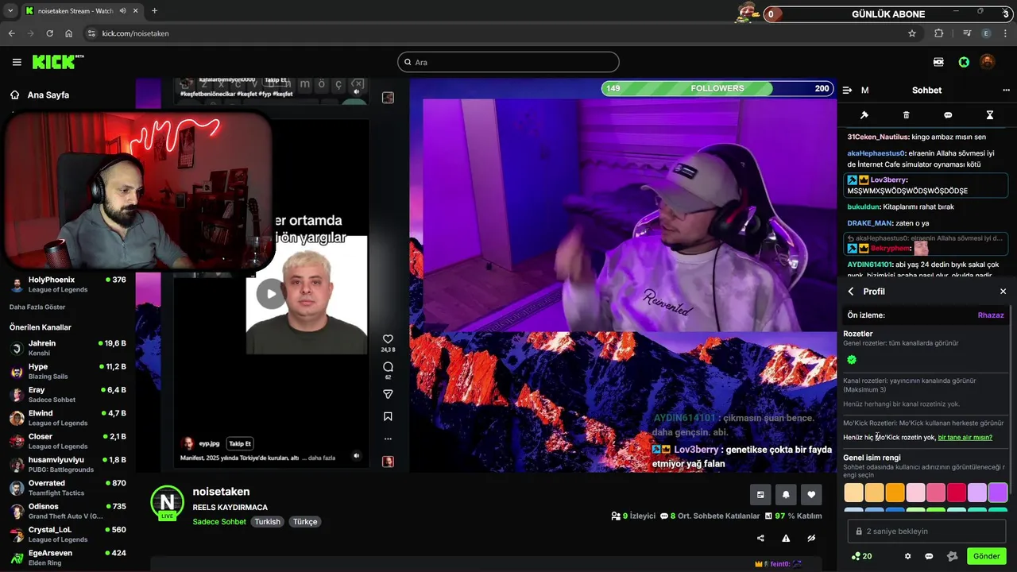Open the Kick hamburger menu

(17, 62)
